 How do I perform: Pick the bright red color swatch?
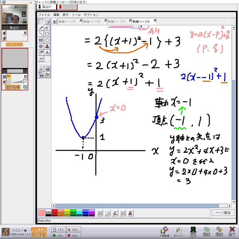(55, 211)
